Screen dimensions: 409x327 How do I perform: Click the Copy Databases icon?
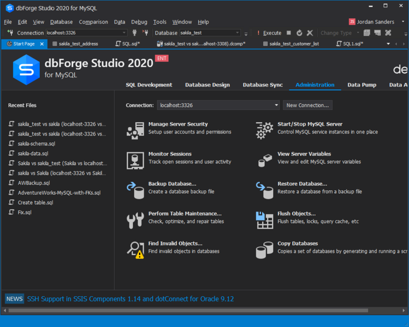pos(264,249)
